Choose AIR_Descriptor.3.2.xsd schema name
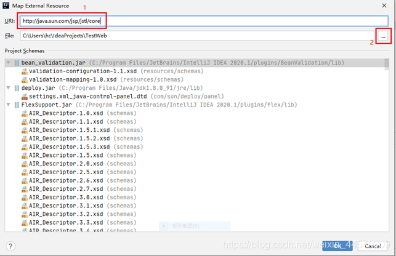Screen dimensions: 396x256 [x=66, y=214]
